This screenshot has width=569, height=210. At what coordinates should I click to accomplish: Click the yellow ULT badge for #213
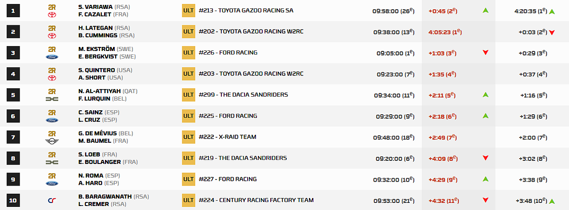[188, 11]
